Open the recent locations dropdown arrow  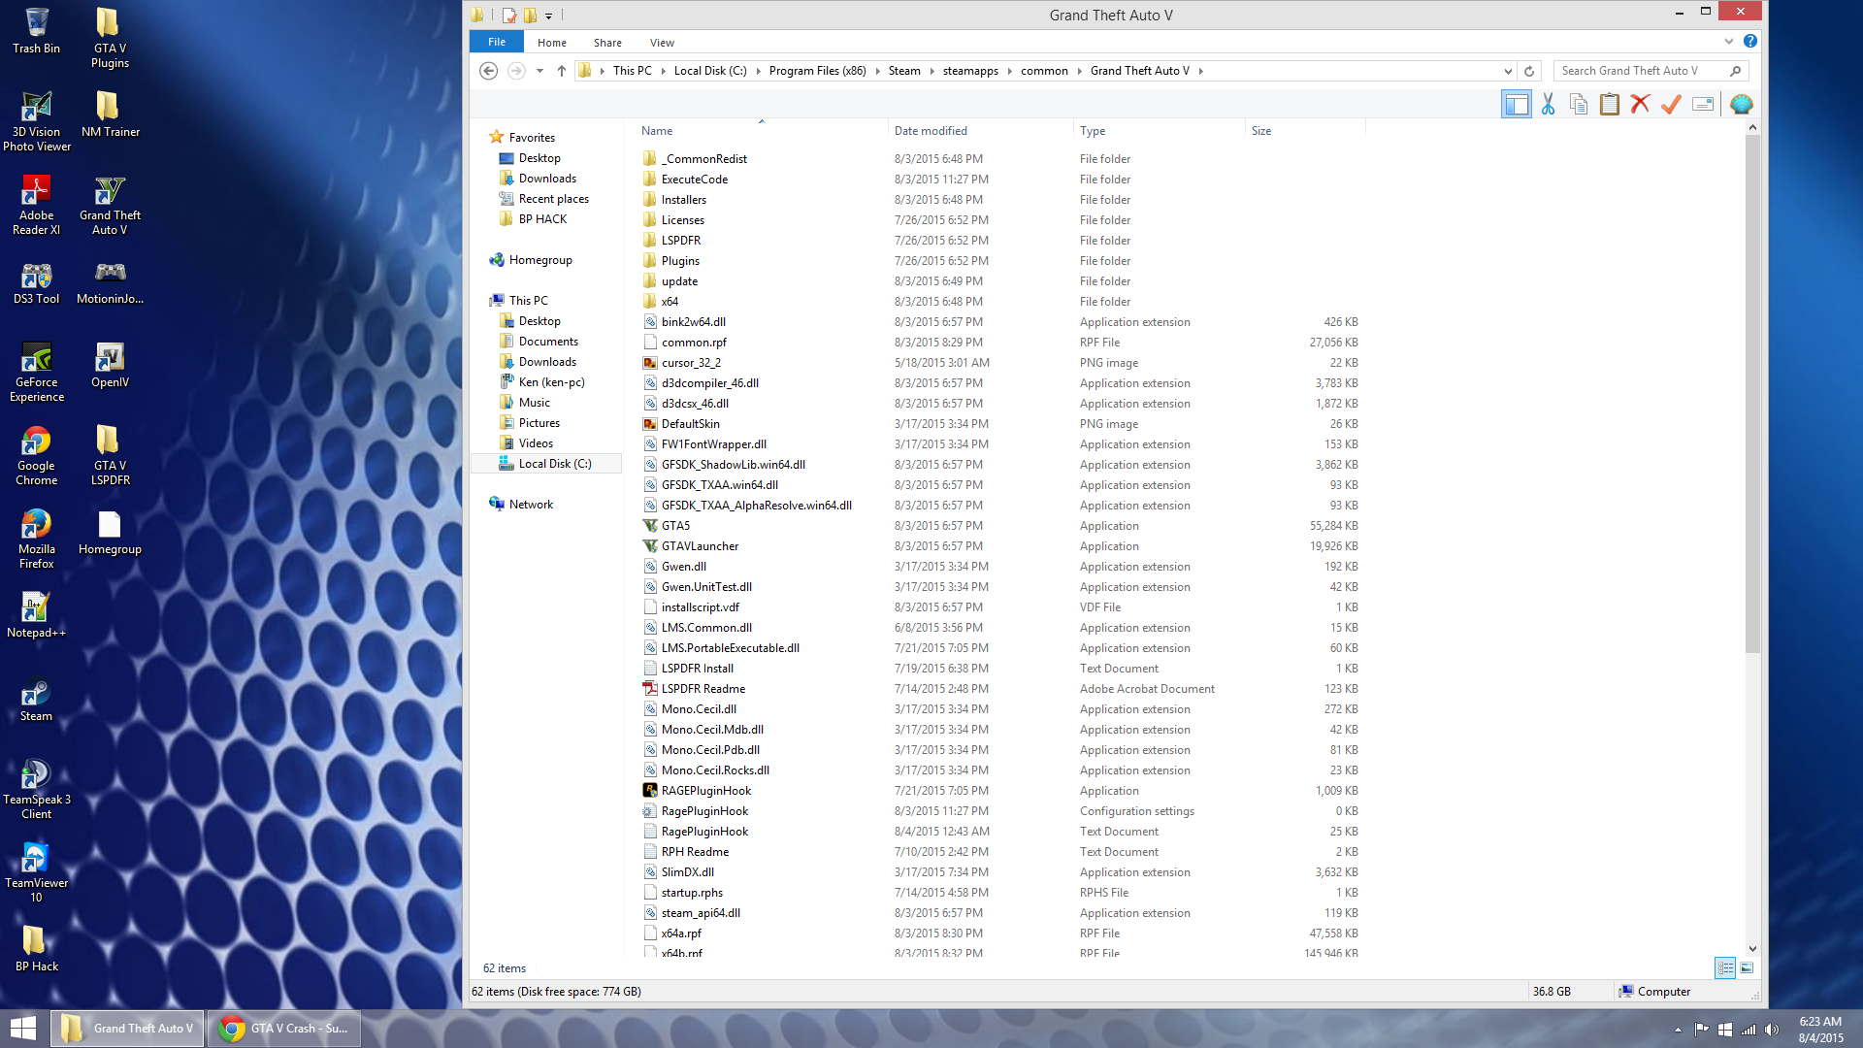(539, 71)
